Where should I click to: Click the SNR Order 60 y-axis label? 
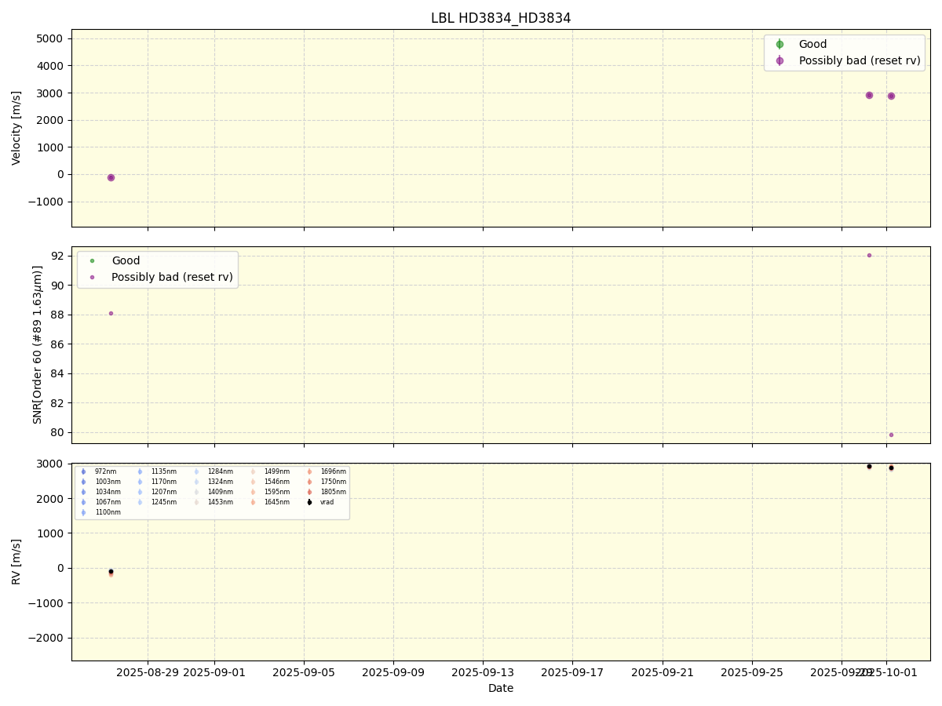tap(38, 344)
